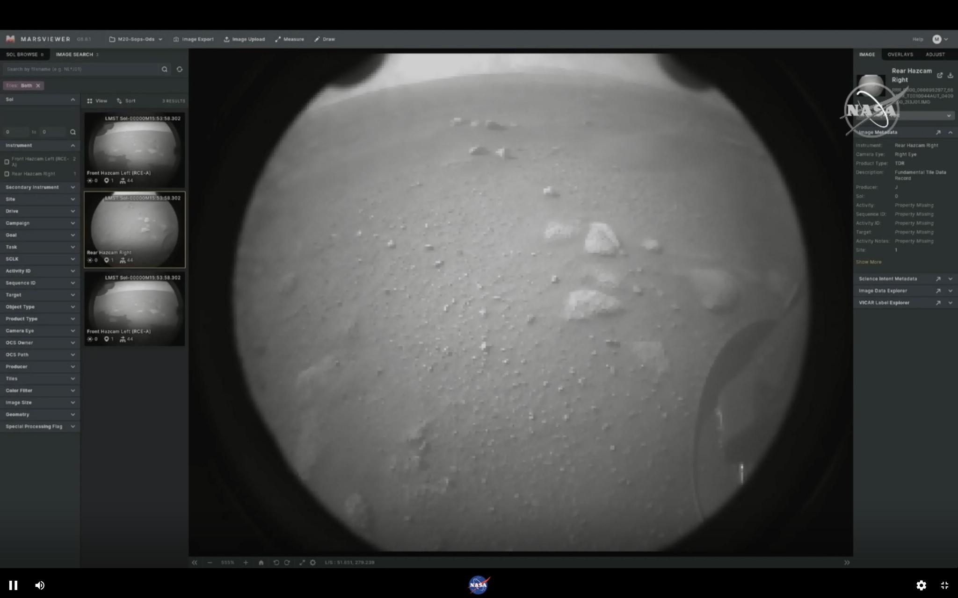Click the filename search magnifier icon
Image resolution: width=958 pixels, height=598 pixels.
point(164,69)
